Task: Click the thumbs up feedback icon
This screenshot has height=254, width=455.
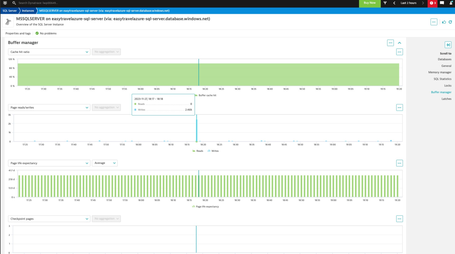Action: 444,22
